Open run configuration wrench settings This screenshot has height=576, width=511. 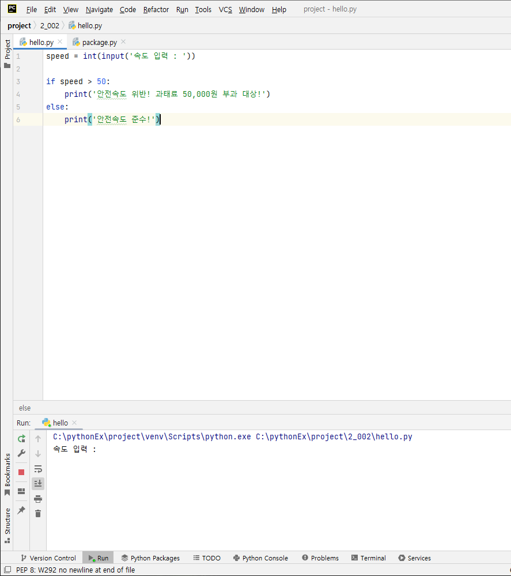tap(21, 453)
